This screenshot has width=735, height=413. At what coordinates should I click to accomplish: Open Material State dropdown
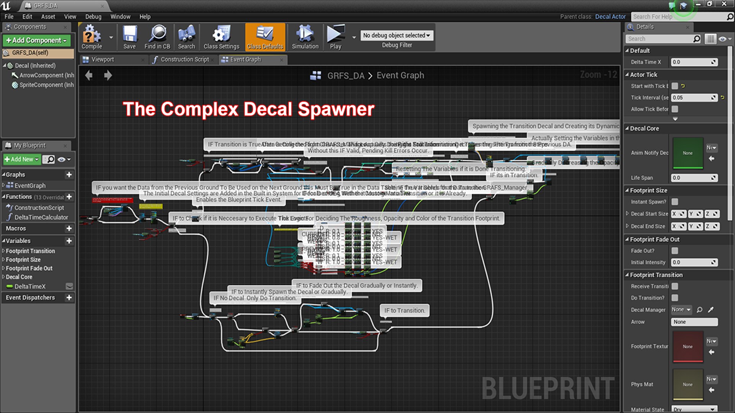coord(694,409)
